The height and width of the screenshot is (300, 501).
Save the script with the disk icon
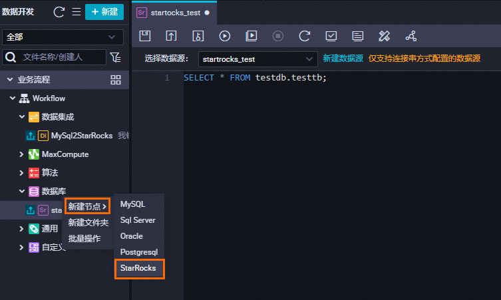145,36
